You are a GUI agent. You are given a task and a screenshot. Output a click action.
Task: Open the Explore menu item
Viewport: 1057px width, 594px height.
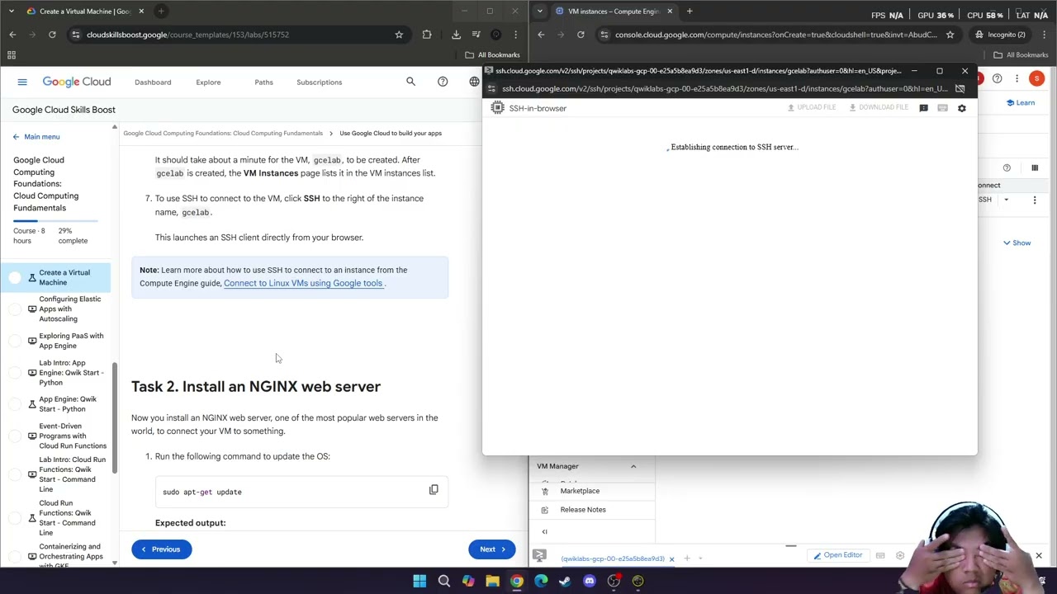point(208,82)
